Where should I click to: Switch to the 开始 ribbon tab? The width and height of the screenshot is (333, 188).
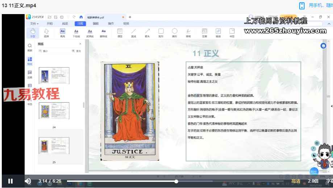tap(50, 23)
